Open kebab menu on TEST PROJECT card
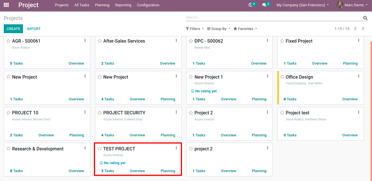 click(176, 148)
